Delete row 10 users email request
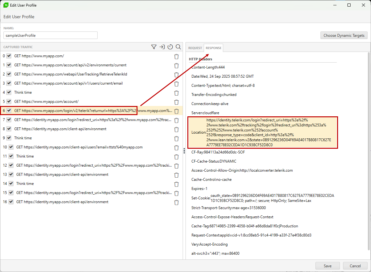This screenshot has height=272, width=371. 176,147
